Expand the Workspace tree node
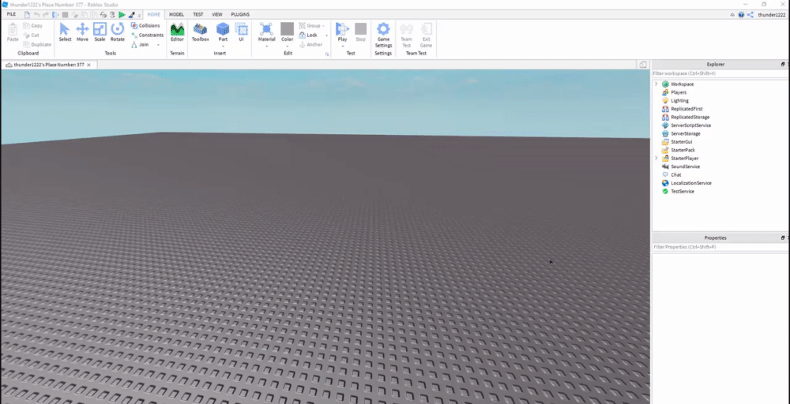Screen dimensions: 790x404 coord(656,84)
